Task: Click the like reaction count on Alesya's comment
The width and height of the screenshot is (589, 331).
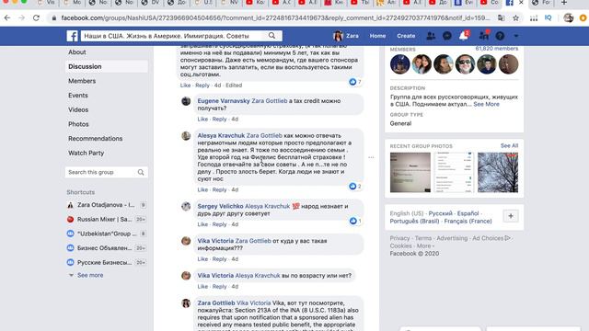Action: tap(355, 186)
